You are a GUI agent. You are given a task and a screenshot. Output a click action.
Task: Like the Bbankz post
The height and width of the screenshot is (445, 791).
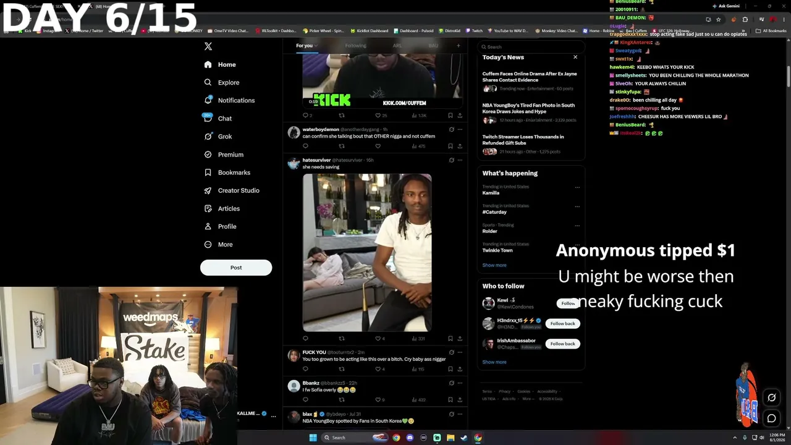click(380, 400)
